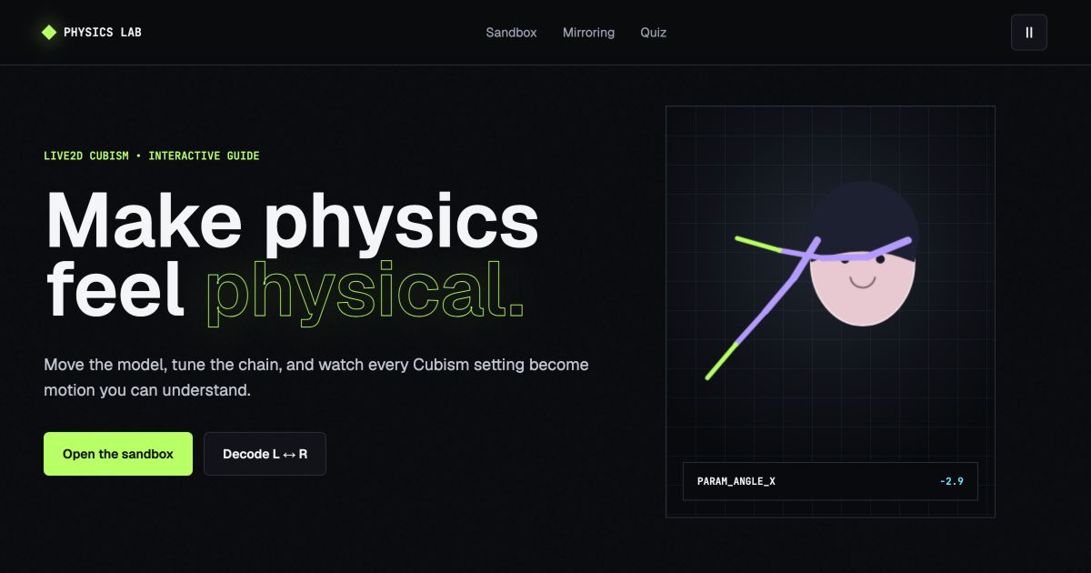The image size is (1091, 573).
Task: Go to the Mirroring section
Action: tap(588, 33)
